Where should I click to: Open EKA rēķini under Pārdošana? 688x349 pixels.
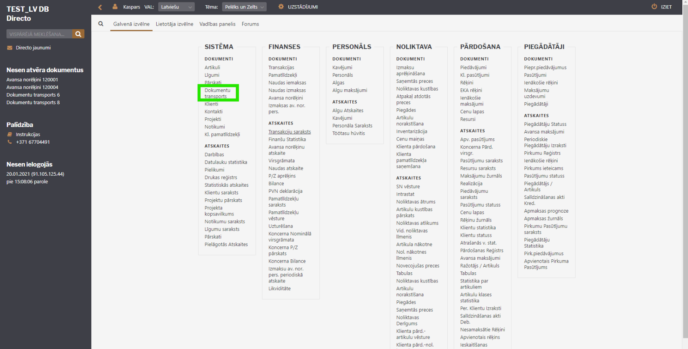click(x=471, y=90)
